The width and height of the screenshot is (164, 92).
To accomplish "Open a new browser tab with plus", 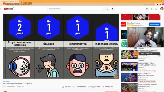I will pos(21,1).
